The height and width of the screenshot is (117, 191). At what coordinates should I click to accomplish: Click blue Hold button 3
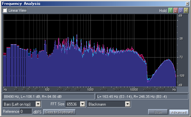pos(181,10)
